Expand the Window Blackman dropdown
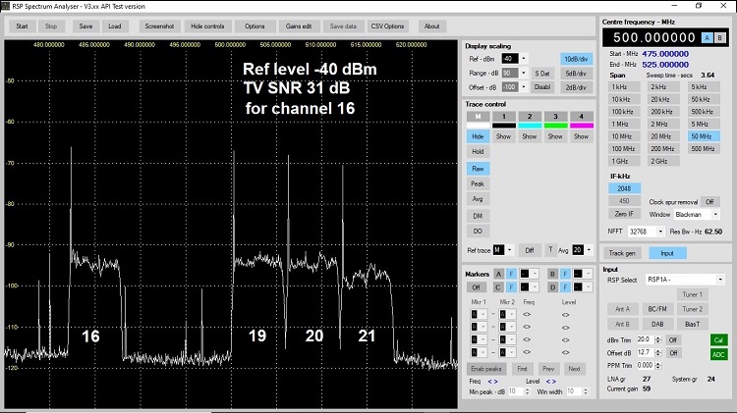The image size is (737, 413). click(716, 214)
